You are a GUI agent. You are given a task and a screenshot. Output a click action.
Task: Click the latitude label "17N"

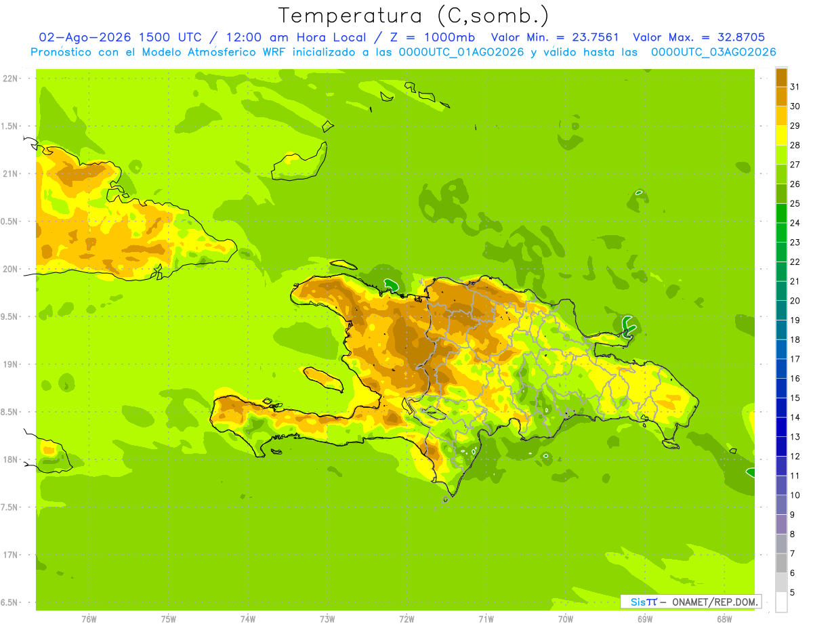[10, 555]
